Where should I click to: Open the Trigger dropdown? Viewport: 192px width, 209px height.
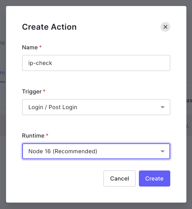click(x=96, y=107)
